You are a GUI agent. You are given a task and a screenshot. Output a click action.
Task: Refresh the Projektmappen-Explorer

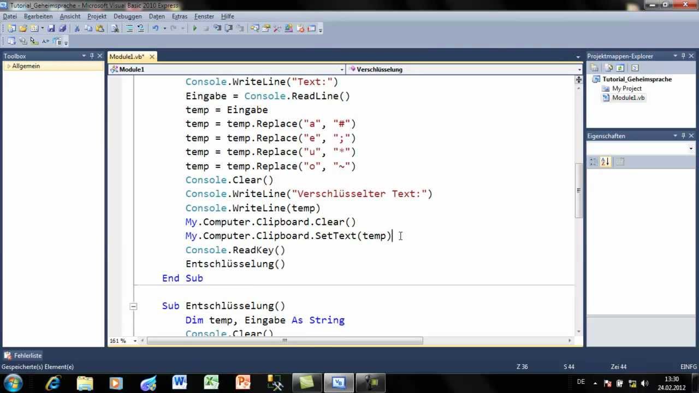(620, 68)
